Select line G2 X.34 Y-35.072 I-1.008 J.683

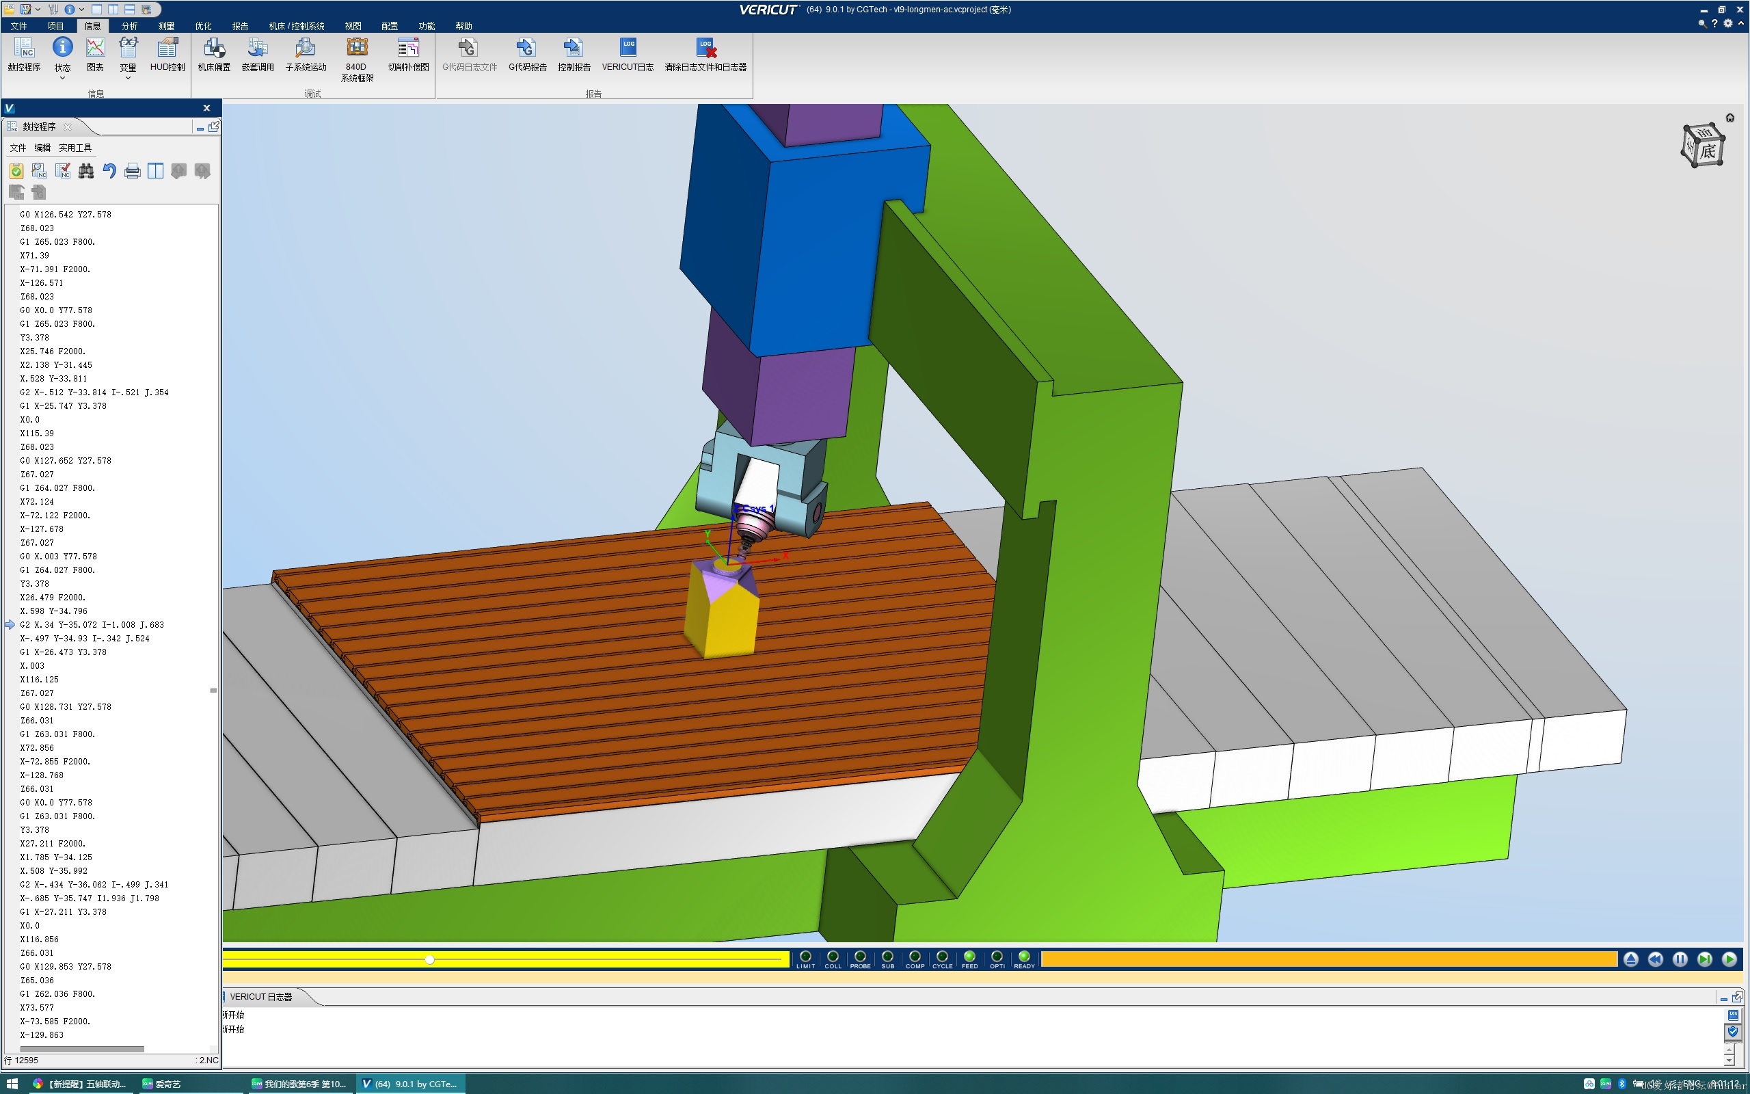pyautogui.click(x=92, y=625)
